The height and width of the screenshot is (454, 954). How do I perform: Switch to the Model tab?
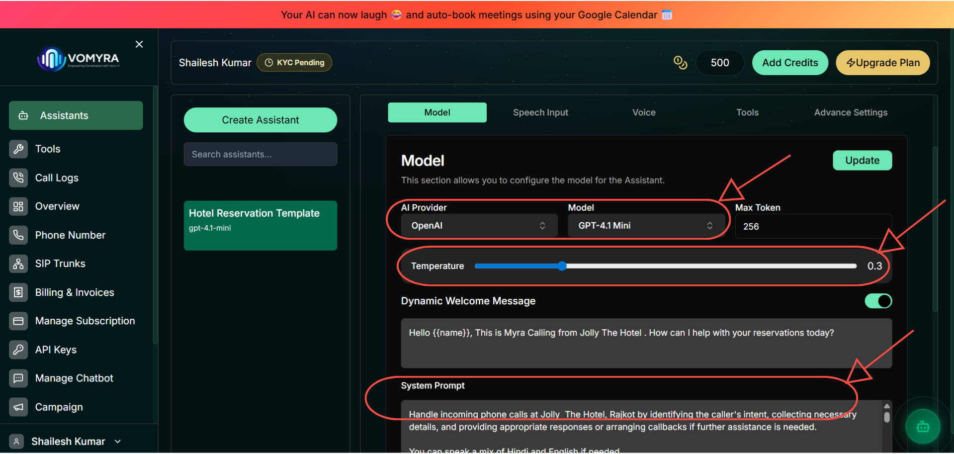pyautogui.click(x=437, y=112)
